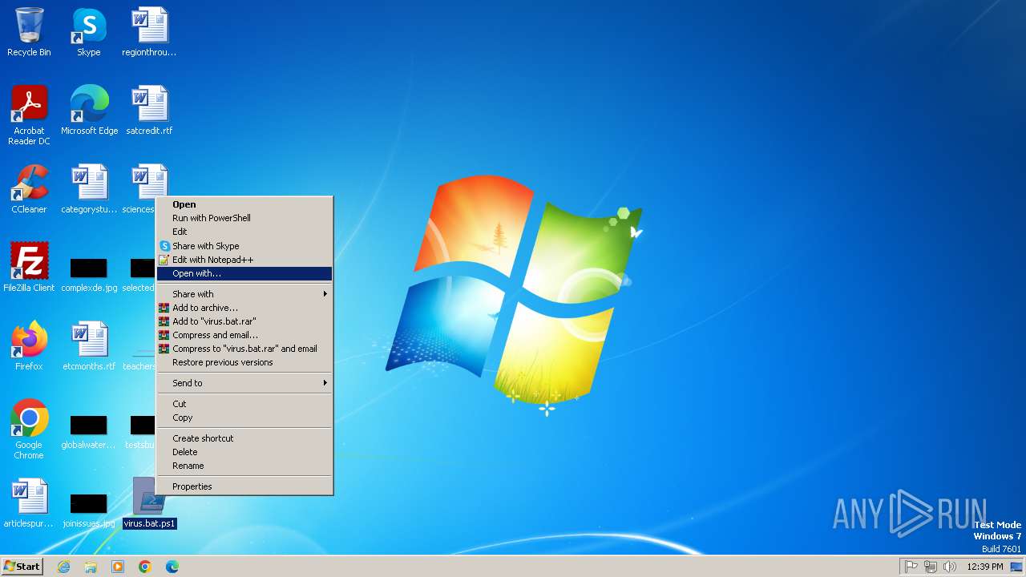Choose Add to archive...
This screenshot has height=577, width=1026.
coord(244,308)
